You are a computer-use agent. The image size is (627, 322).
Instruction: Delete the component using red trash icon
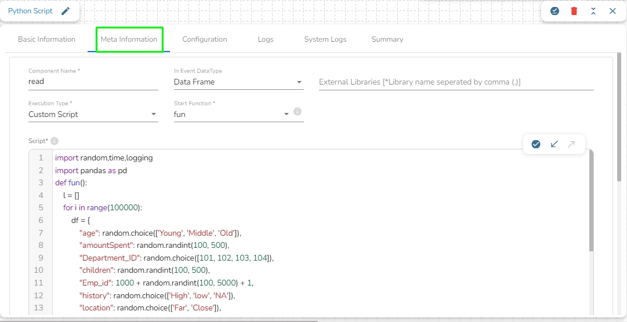[x=574, y=11]
